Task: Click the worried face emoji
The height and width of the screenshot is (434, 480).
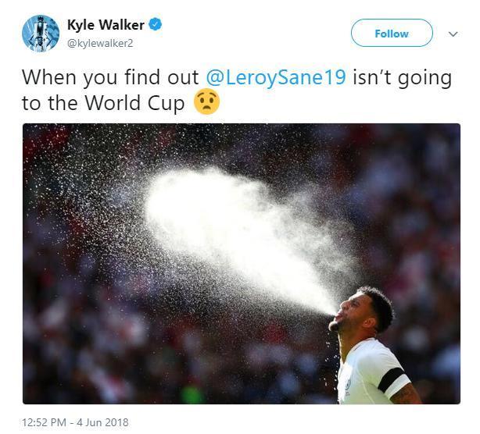Action: [206, 101]
